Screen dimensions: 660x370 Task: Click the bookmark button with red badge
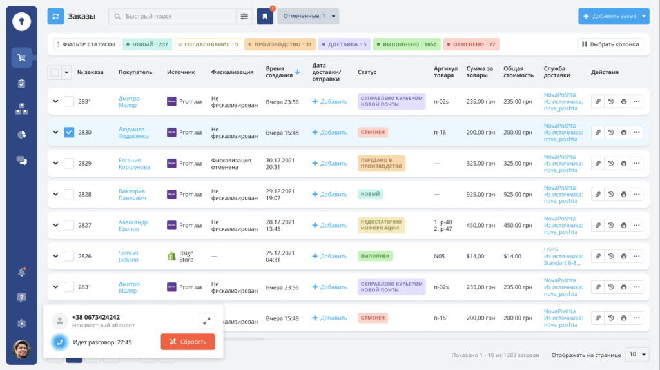265,16
